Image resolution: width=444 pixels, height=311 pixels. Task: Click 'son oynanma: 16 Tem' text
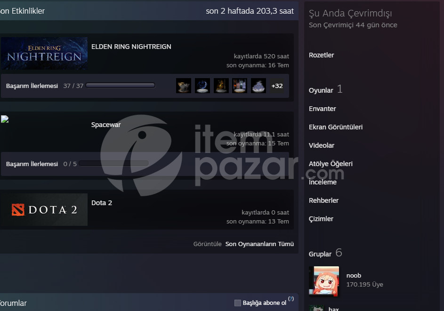258,65
